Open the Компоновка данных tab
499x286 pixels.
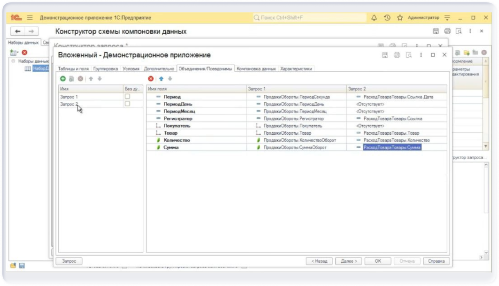(256, 69)
